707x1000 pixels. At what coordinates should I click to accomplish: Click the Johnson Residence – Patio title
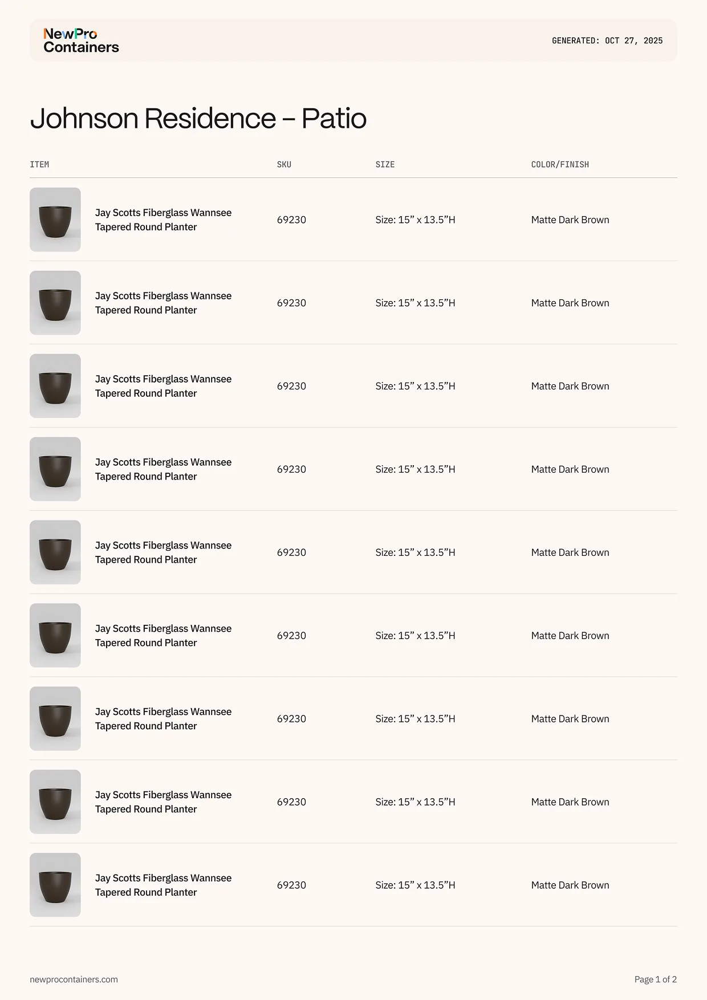tap(198, 118)
